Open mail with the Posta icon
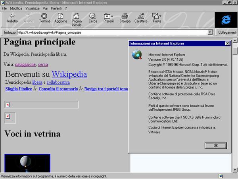 coord(155,16)
